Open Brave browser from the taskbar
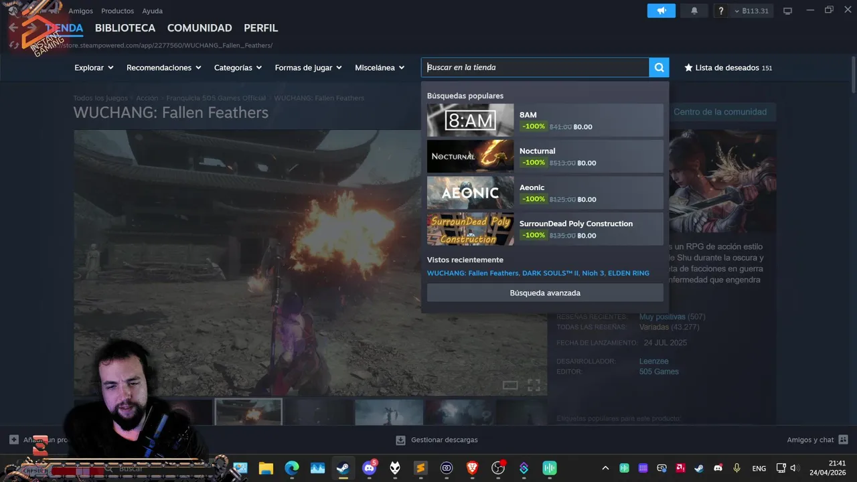Screen dimensions: 857x482 pos(472,468)
